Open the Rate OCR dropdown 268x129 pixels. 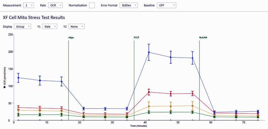(x=56, y=5)
